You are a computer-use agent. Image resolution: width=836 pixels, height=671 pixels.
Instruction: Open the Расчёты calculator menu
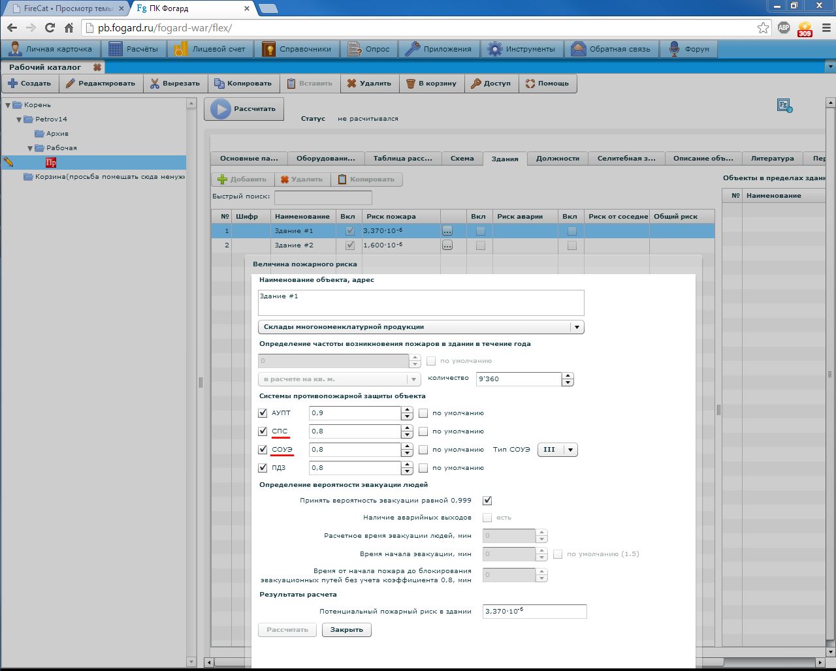point(134,49)
